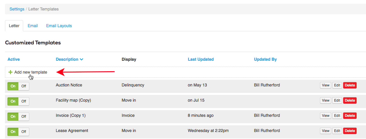Edit the Auction Notice template
This screenshot has width=366, height=139.
337,85
